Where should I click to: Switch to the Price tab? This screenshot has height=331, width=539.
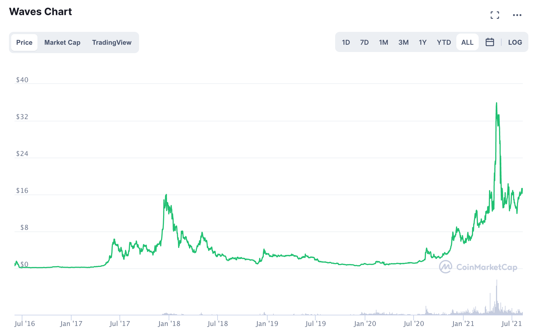click(24, 42)
